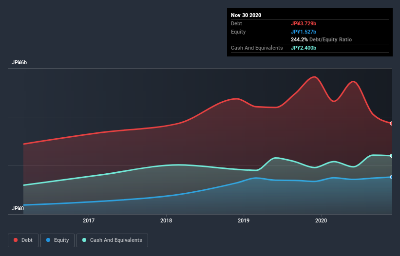Click the Nov 30 2020 tooltip date

[x=246, y=15]
